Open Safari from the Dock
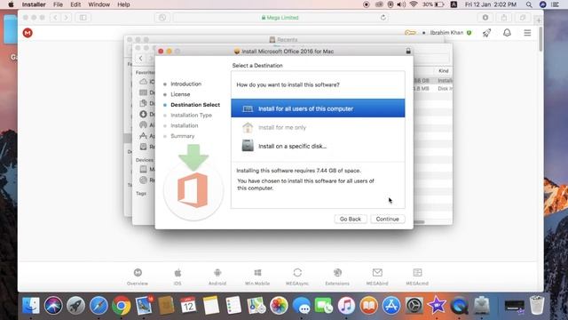The height and width of the screenshot is (320, 568). click(99, 305)
